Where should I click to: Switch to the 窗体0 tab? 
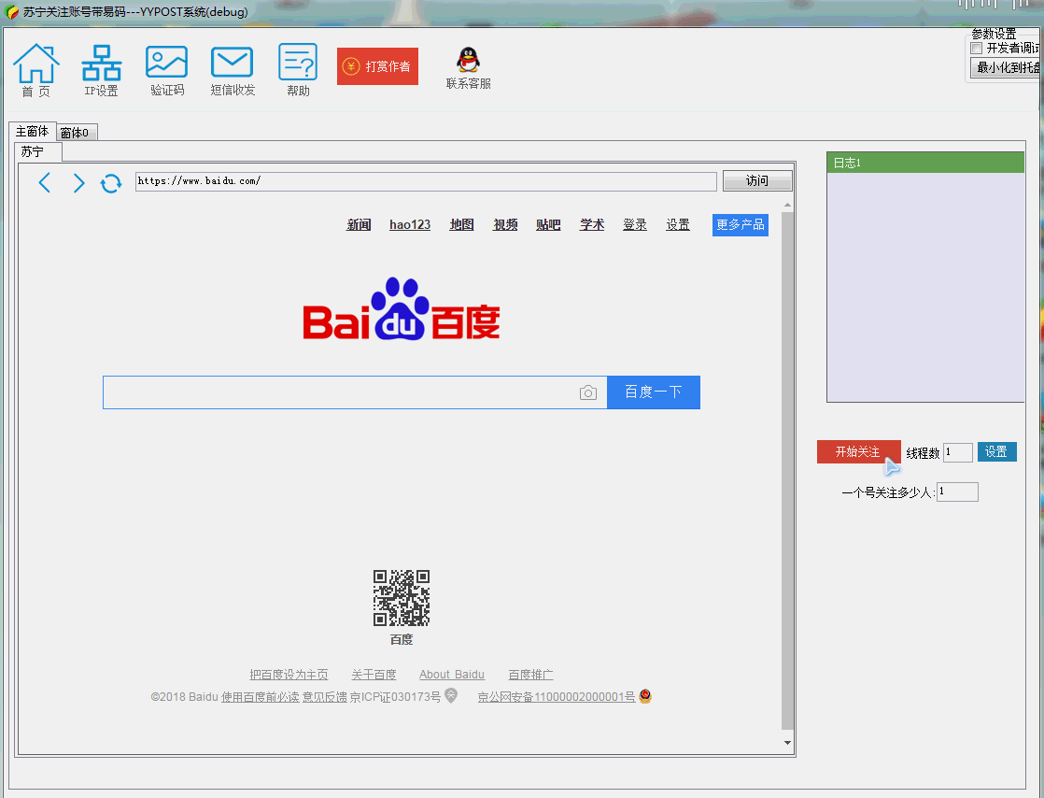coord(77,133)
